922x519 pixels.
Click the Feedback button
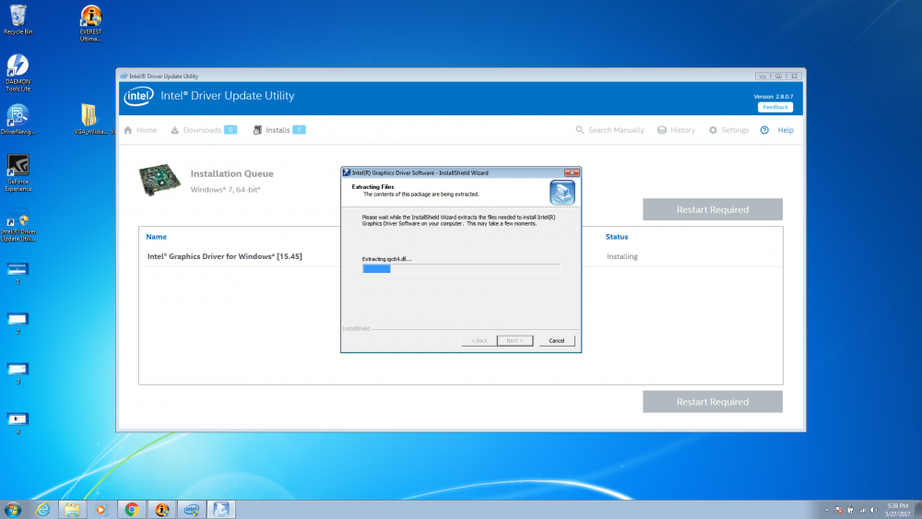(x=775, y=107)
